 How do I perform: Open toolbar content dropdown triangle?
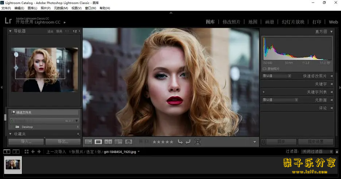coord(255,142)
